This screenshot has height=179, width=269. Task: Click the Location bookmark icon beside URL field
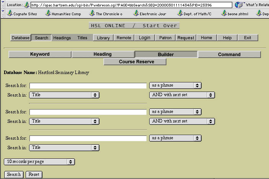tap(26, 5)
